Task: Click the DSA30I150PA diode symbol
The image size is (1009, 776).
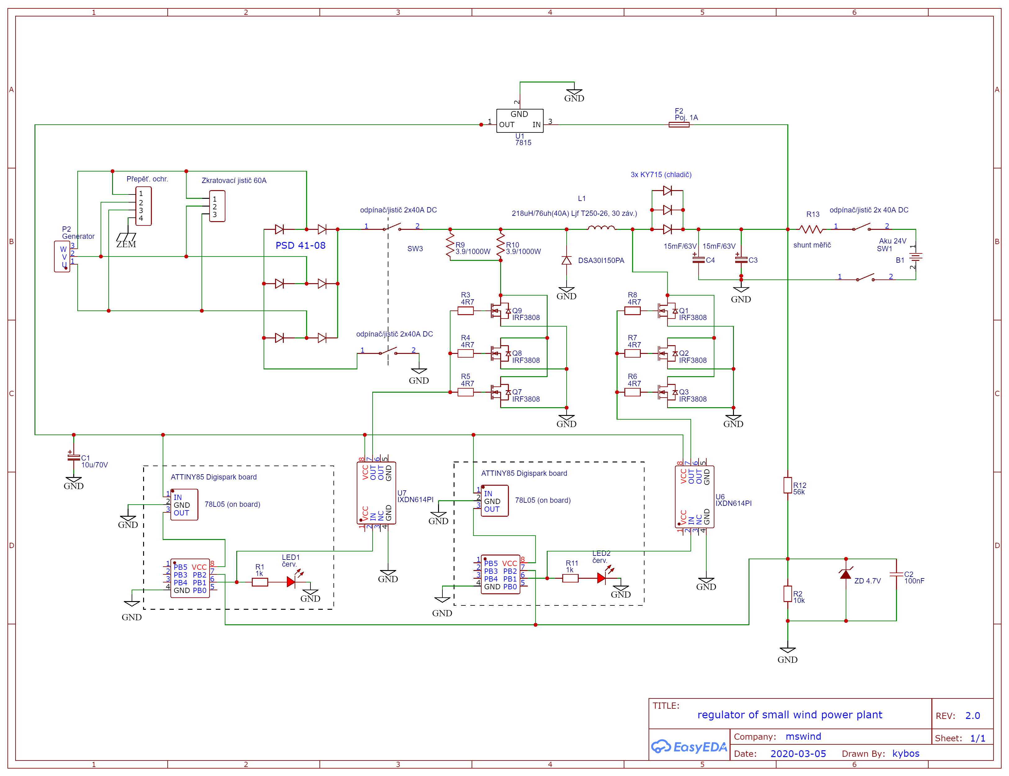Action: point(566,260)
